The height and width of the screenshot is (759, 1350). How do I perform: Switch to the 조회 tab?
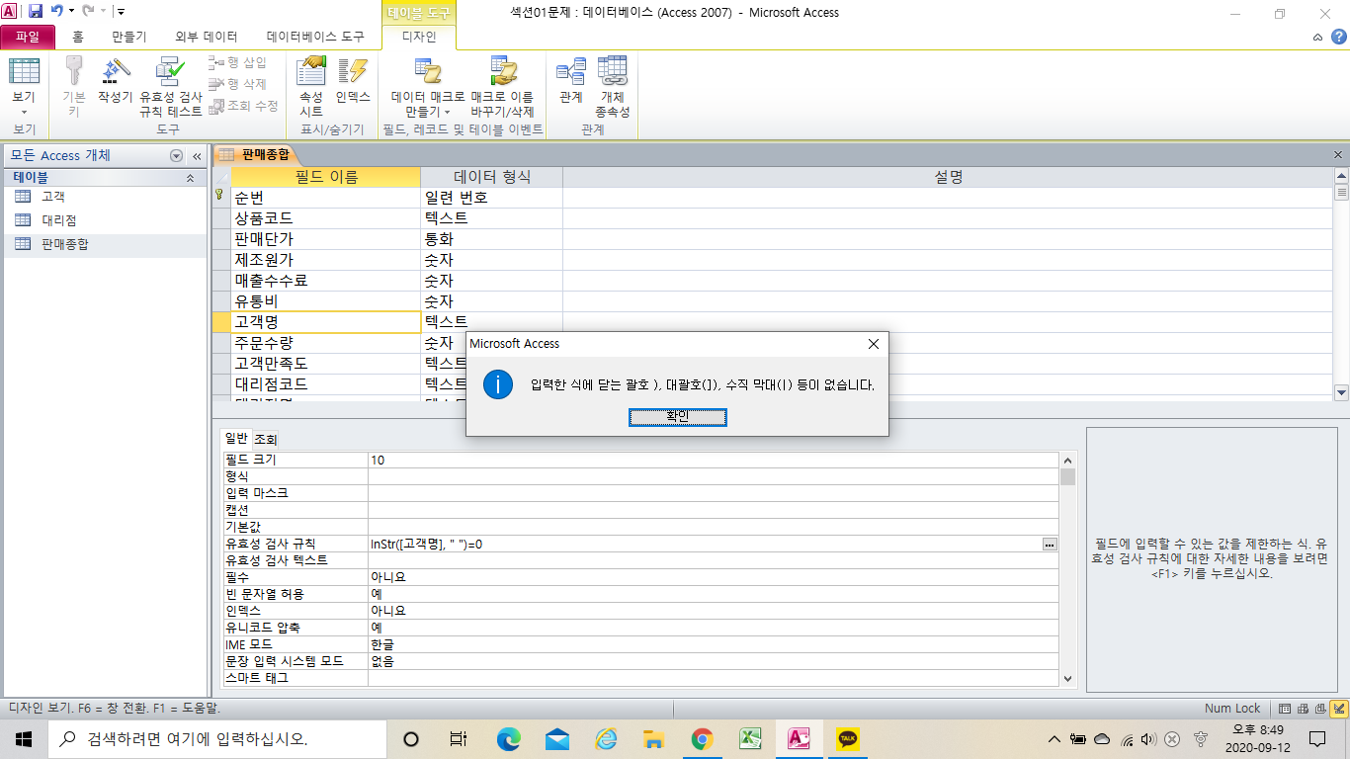(x=266, y=440)
